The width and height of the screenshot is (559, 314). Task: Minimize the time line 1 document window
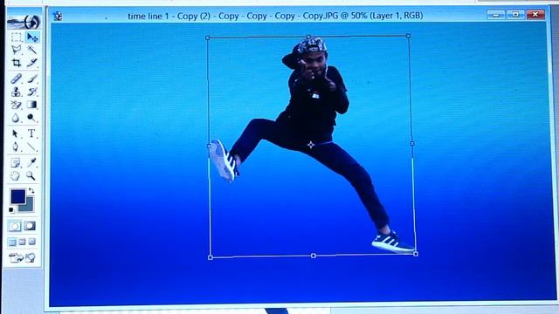point(495,15)
